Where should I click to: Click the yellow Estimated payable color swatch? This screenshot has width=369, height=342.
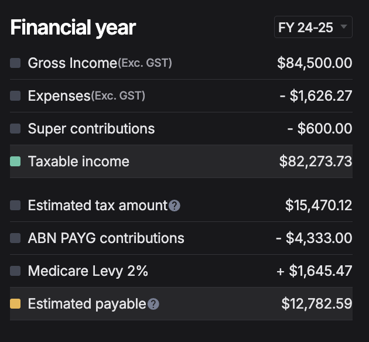(x=15, y=304)
